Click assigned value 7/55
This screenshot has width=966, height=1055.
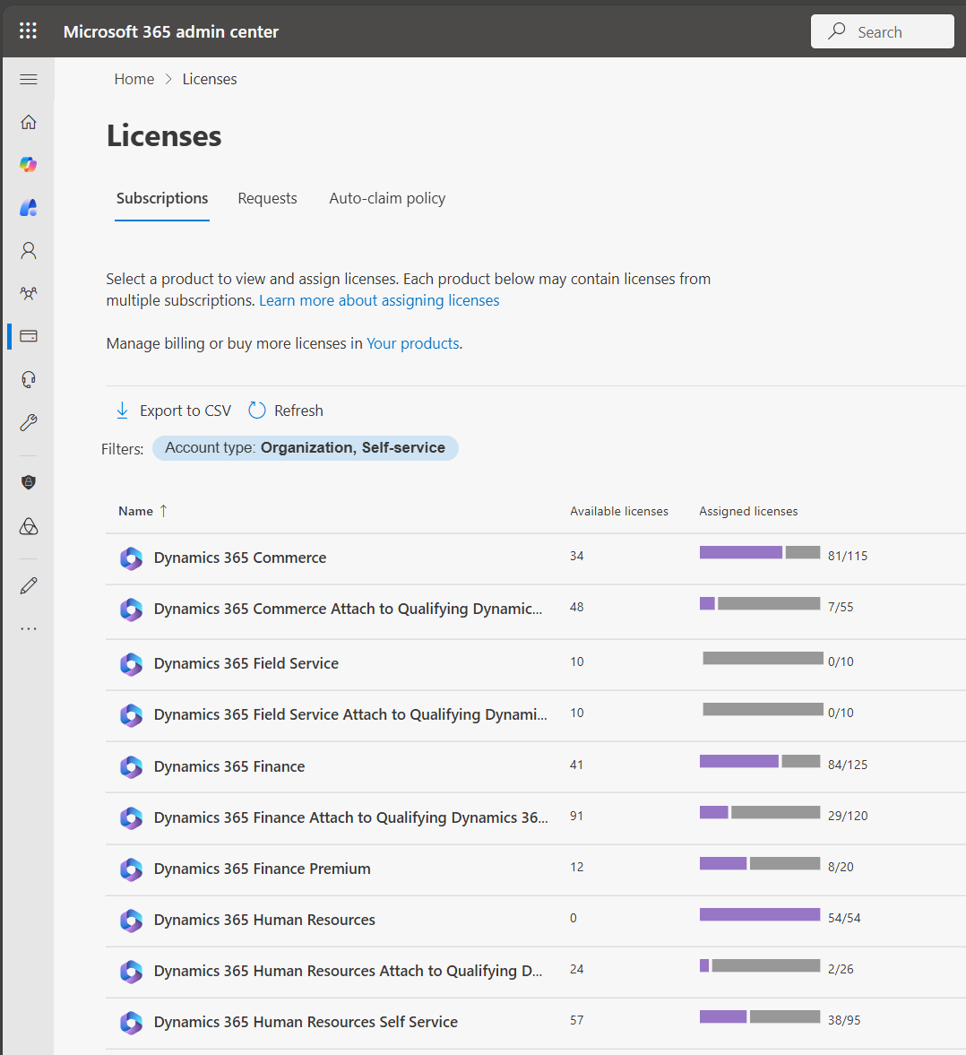coord(841,607)
